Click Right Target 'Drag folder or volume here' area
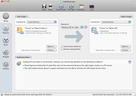Screen dimensions: 136x96 tap(105, 50)
